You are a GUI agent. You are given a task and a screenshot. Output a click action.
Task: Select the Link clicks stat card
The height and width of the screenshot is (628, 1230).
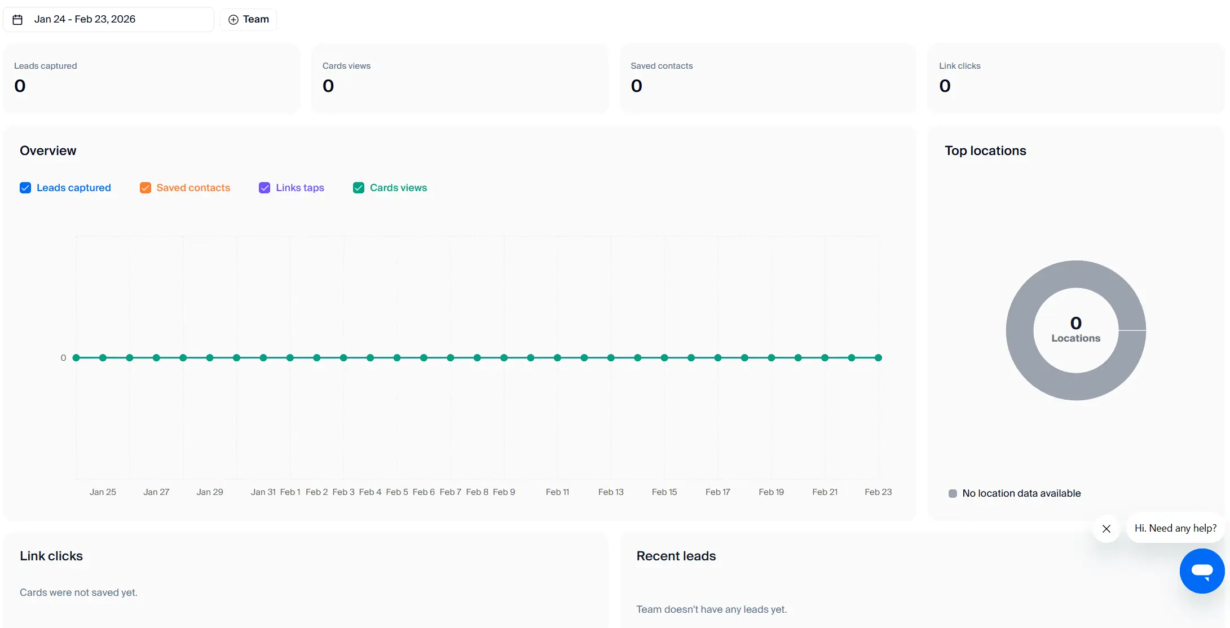1075,78
